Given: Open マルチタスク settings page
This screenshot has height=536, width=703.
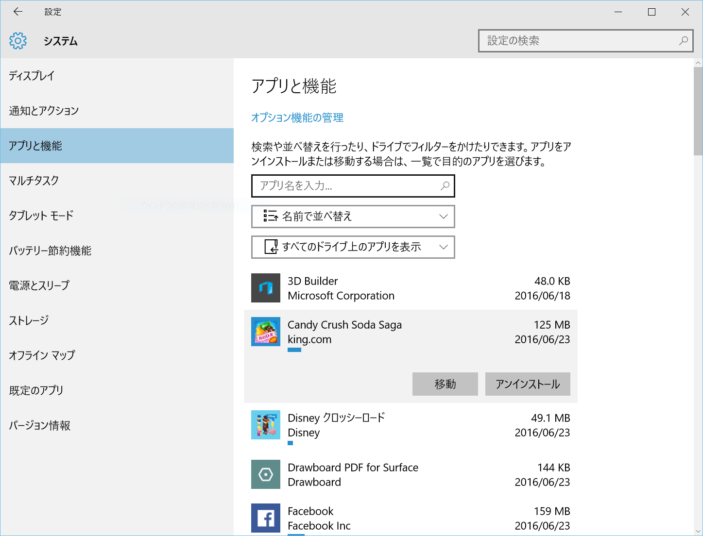Looking at the screenshot, I should 117,181.
